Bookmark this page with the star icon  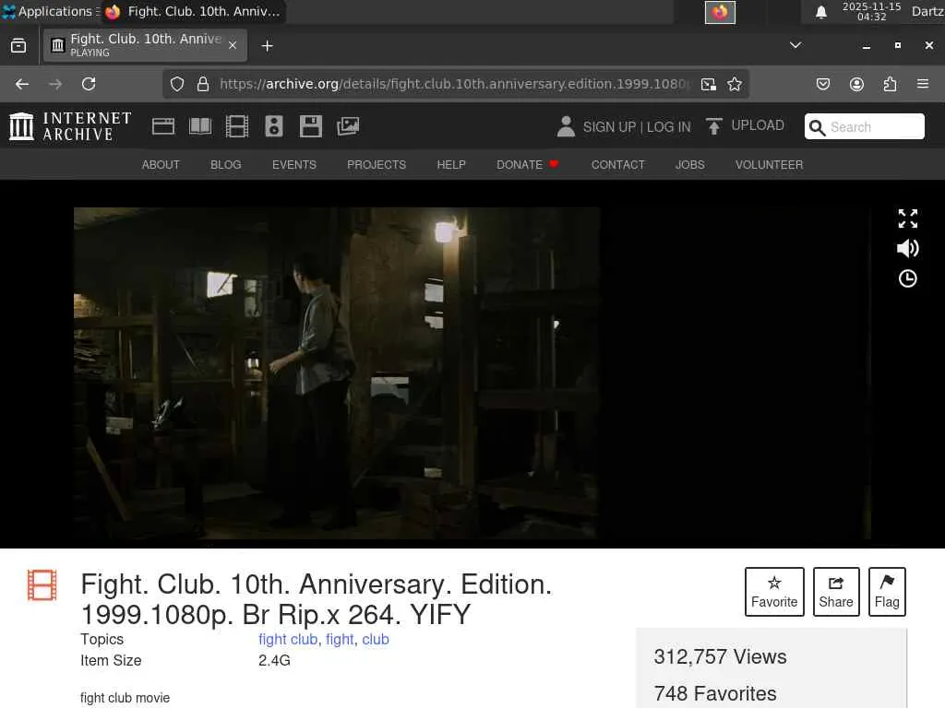coord(734,84)
